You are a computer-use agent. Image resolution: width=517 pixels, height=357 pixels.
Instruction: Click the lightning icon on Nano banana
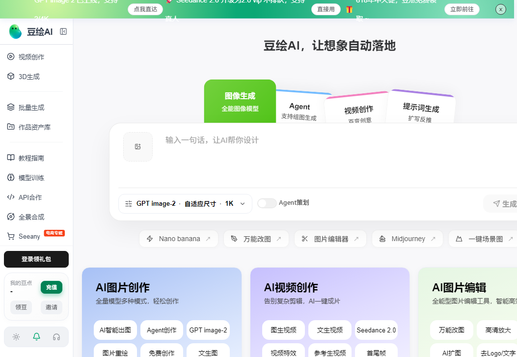pos(150,239)
